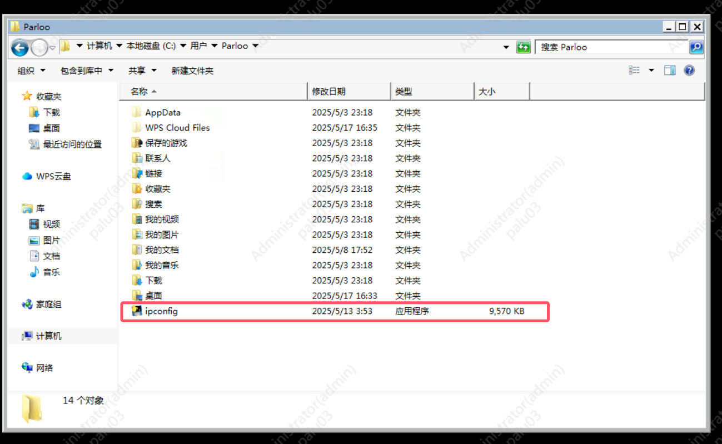Open WPS云盘 in the navigation pane

(x=53, y=176)
